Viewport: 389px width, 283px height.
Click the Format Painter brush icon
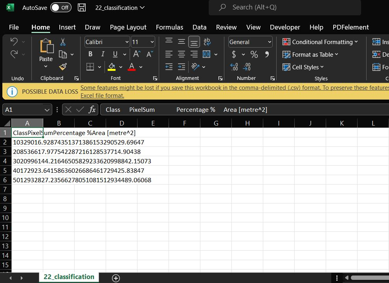coord(63,67)
